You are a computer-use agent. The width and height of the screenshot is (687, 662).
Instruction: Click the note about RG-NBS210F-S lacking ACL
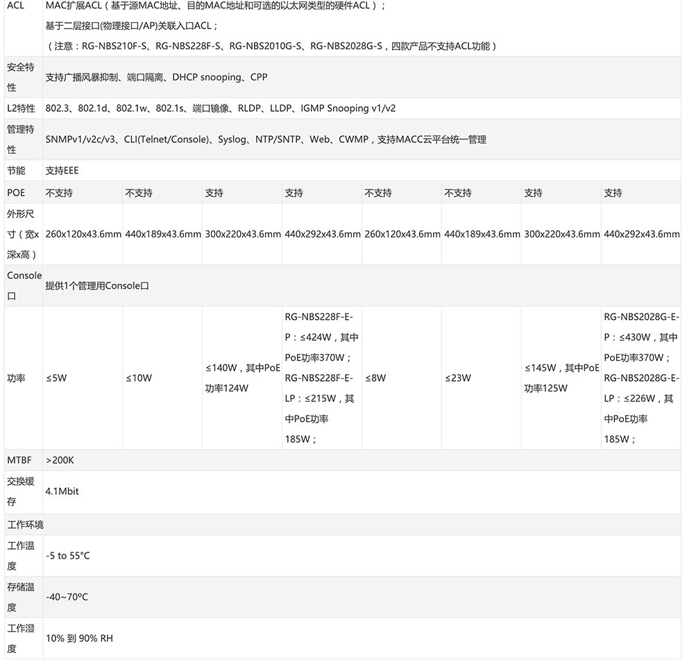coord(271,46)
